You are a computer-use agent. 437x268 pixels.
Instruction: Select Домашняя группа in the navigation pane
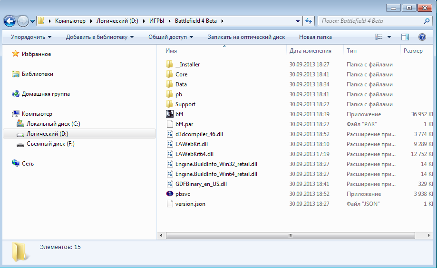(46, 94)
